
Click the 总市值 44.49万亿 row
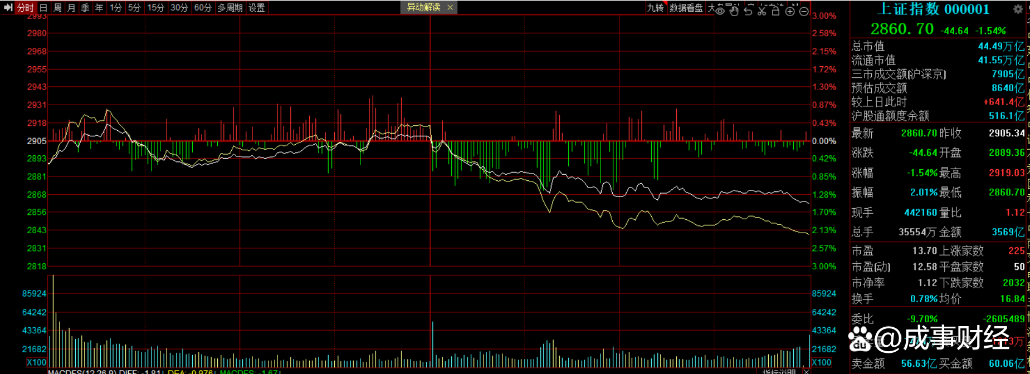click(x=938, y=46)
